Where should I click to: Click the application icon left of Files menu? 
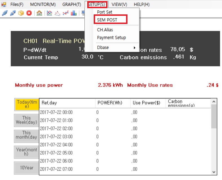coord(4,5)
